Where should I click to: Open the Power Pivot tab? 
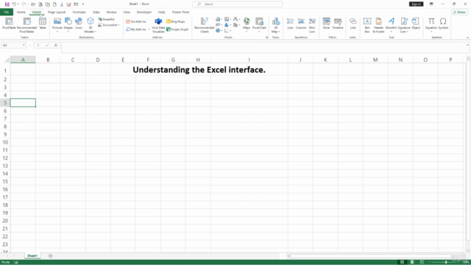pyautogui.click(x=180, y=12)
